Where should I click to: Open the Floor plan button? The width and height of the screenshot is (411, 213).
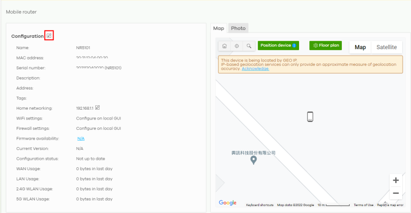click(x=326, y=46)
